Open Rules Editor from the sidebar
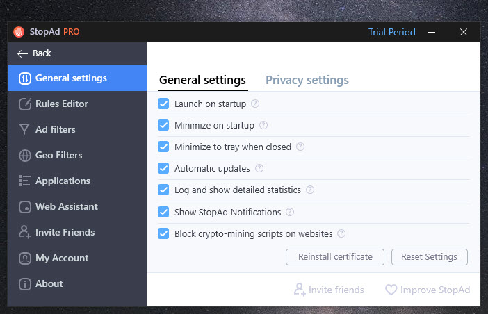This screenshot has width=488, height=314. click(77, 104)
